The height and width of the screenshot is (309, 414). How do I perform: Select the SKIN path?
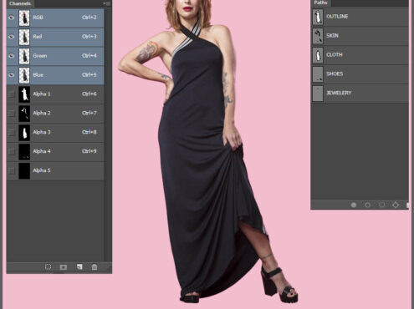coord(360,36)
